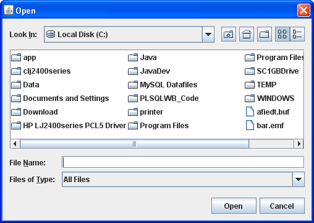Image resolution: width=314 pixels, height=223 pixels.
Task: Click the 'clj2400series' folder name
Action: (47, 71)
